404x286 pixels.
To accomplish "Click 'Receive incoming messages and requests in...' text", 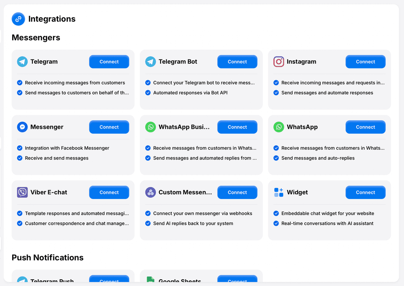I will tap(333, 83).
